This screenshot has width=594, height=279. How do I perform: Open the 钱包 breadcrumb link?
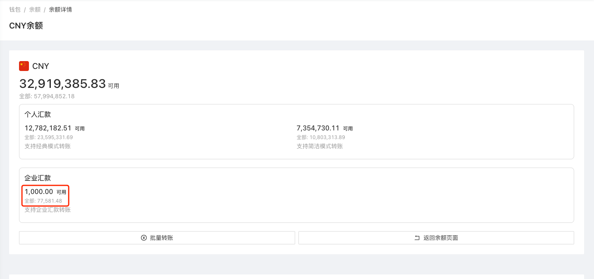click(x=15, y=9)
